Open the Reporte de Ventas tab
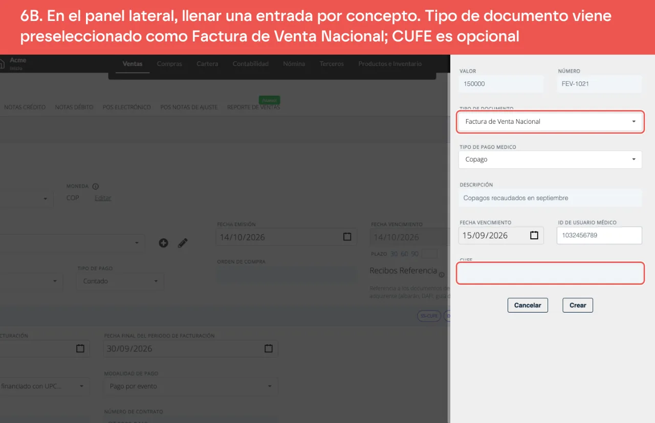This screenshot has width=655, height=423. (x=253, y=107)
